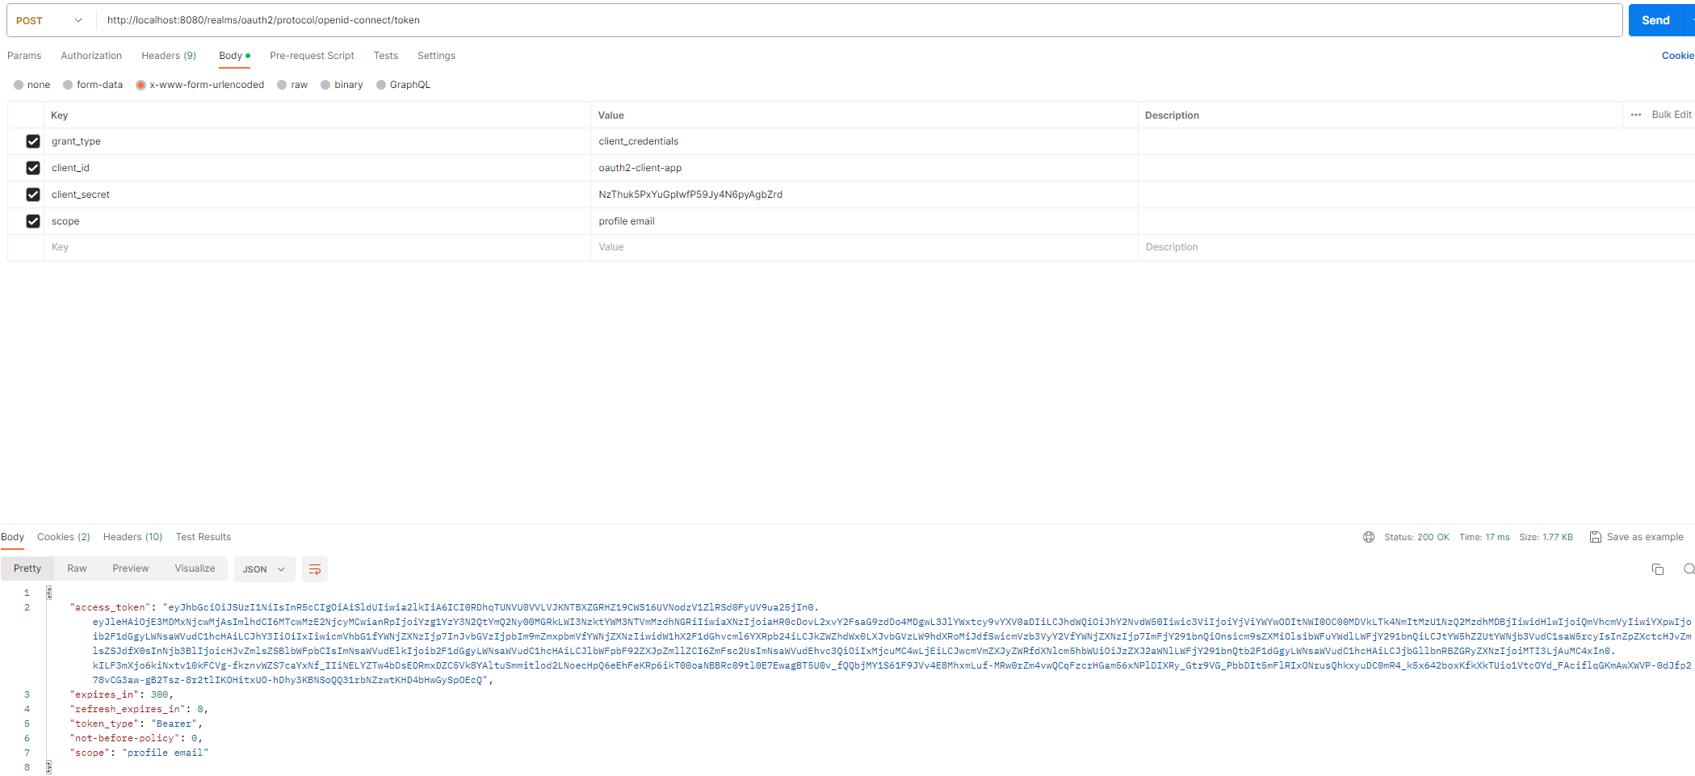This screenshot has height=776, width=1695.
Task: Click the client_id key cell
Action: pyautogui.click(x=317, y=168)
